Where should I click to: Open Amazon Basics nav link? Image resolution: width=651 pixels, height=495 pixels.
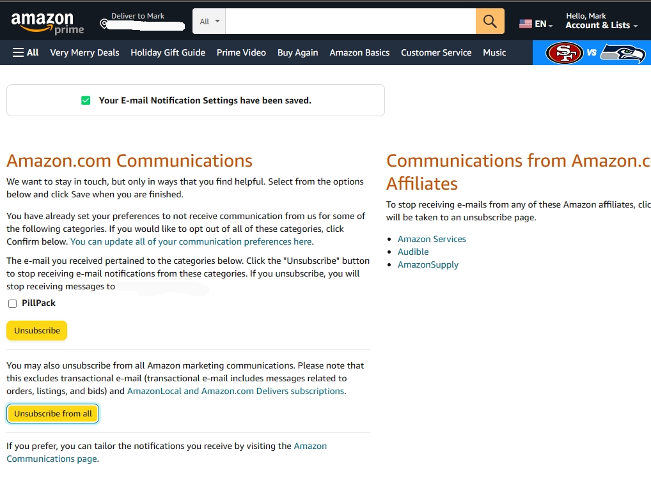(x=359, y=52)
